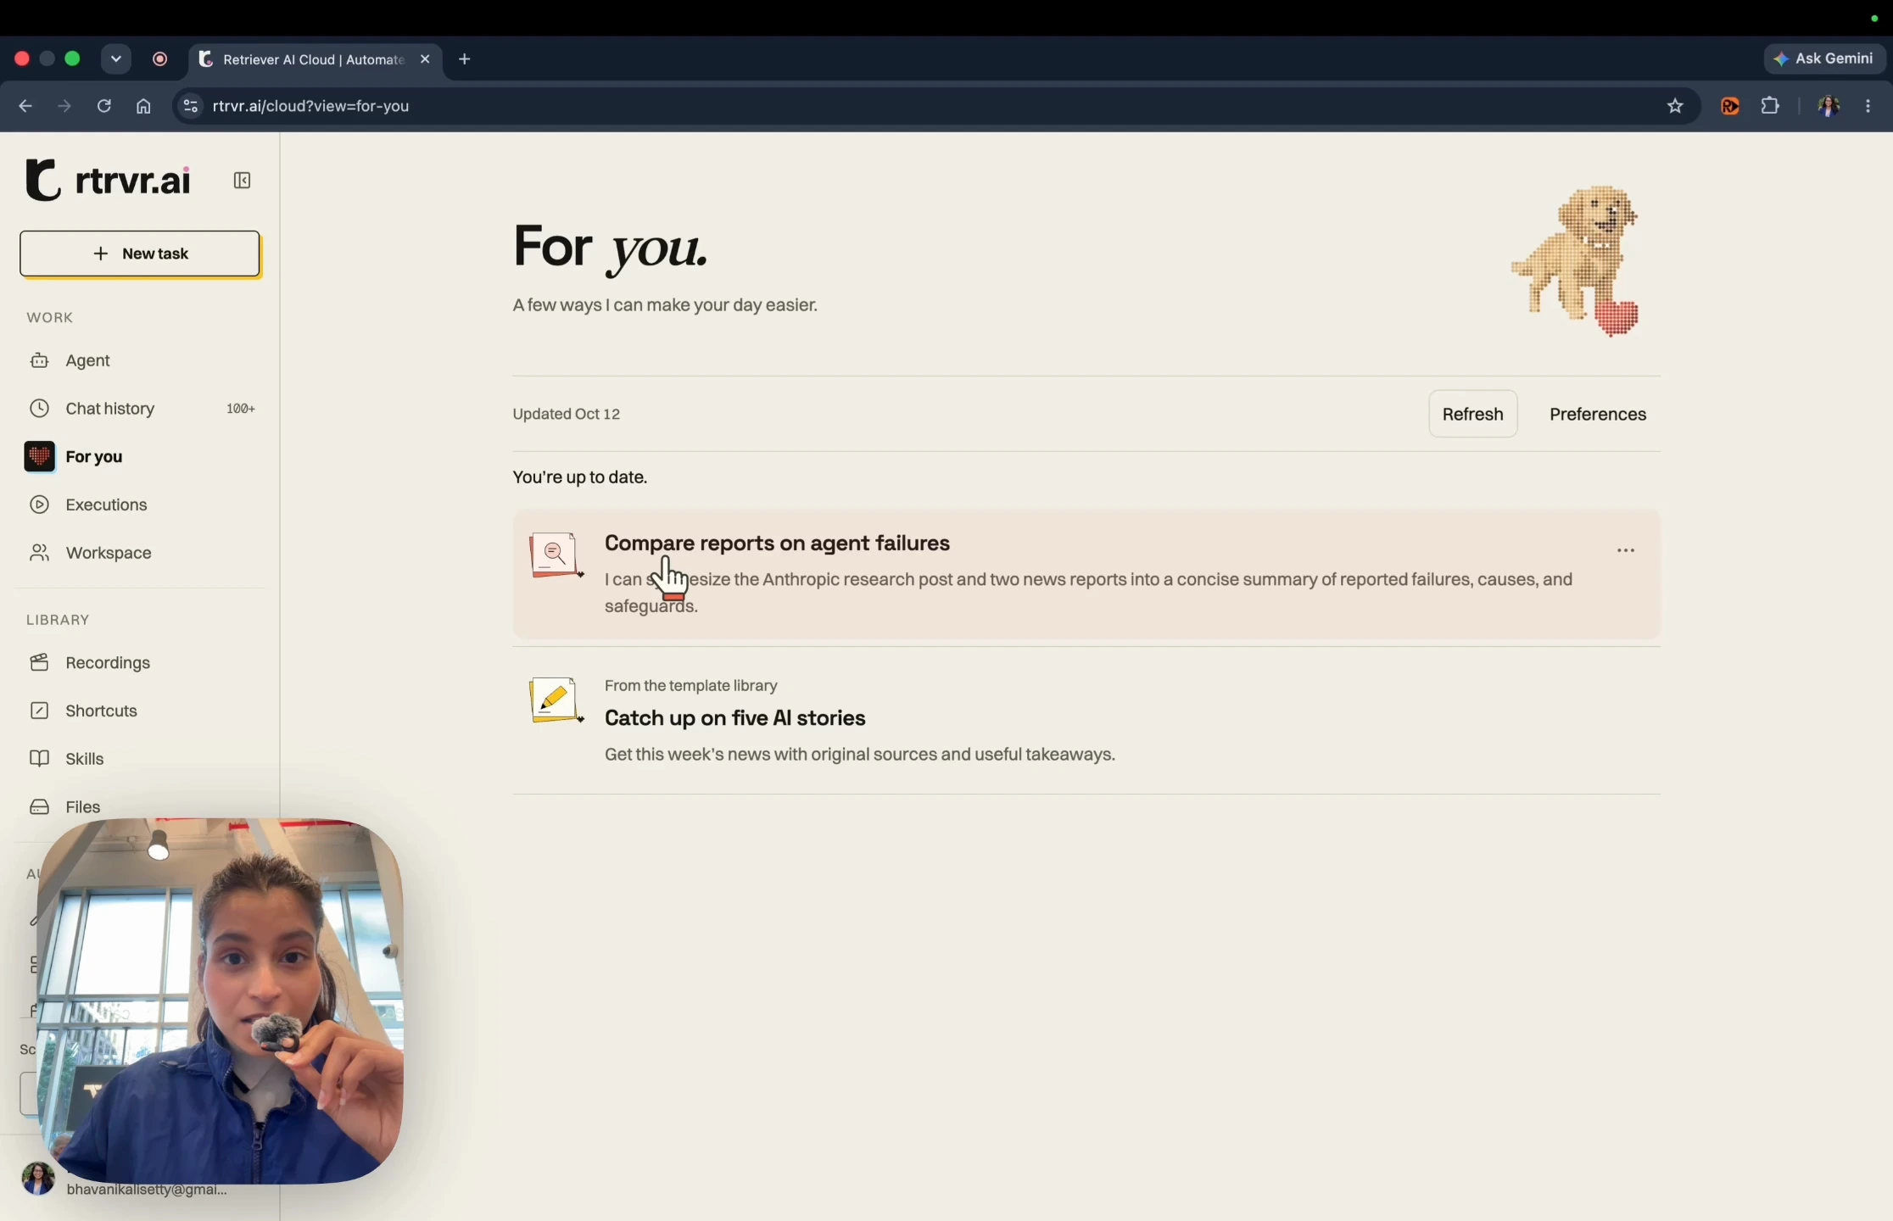
Task: Bookmark this page with the star
Action: tap(1675, 106)
